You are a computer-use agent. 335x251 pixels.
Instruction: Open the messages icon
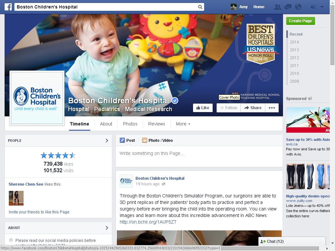pyautogui.click(x=288, y=7)
